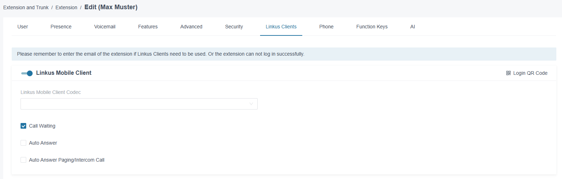This screenshot has height=179, width=562.
Task: Switch to the Phone tab
Action: tap(326, 27)
